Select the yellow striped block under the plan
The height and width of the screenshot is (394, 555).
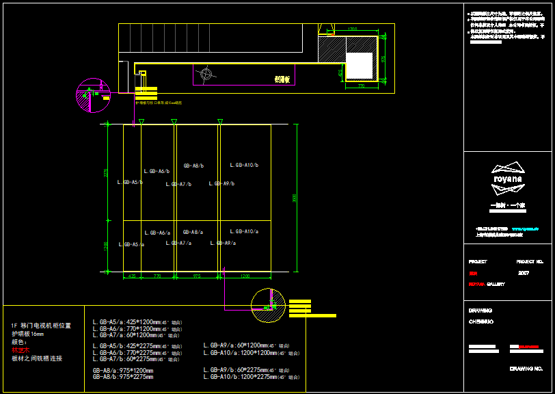click(x=146, y=94)
